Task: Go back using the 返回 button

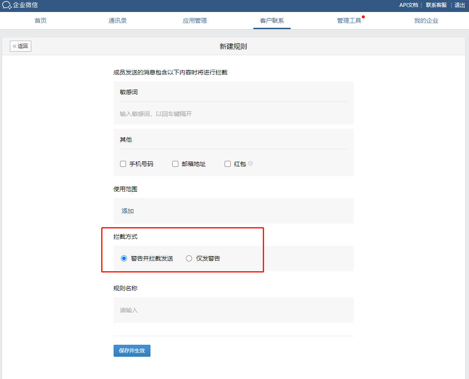Action: point(21,46)
